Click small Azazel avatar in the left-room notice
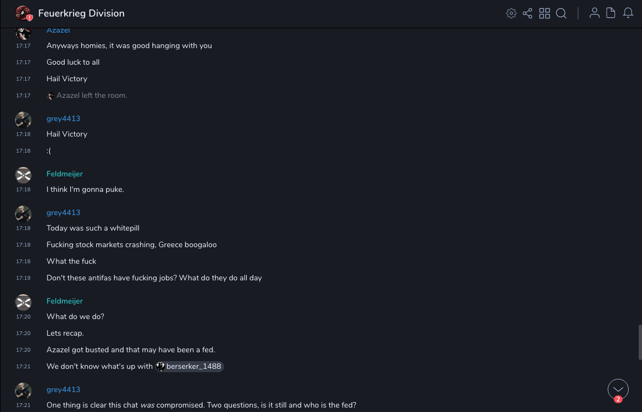 pos(50,96)
